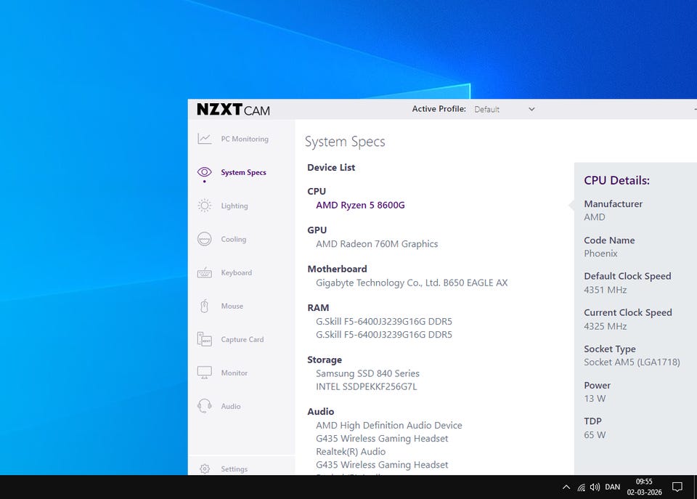
Task: Open Settings gear in sidebar
Action: (205, 469)
